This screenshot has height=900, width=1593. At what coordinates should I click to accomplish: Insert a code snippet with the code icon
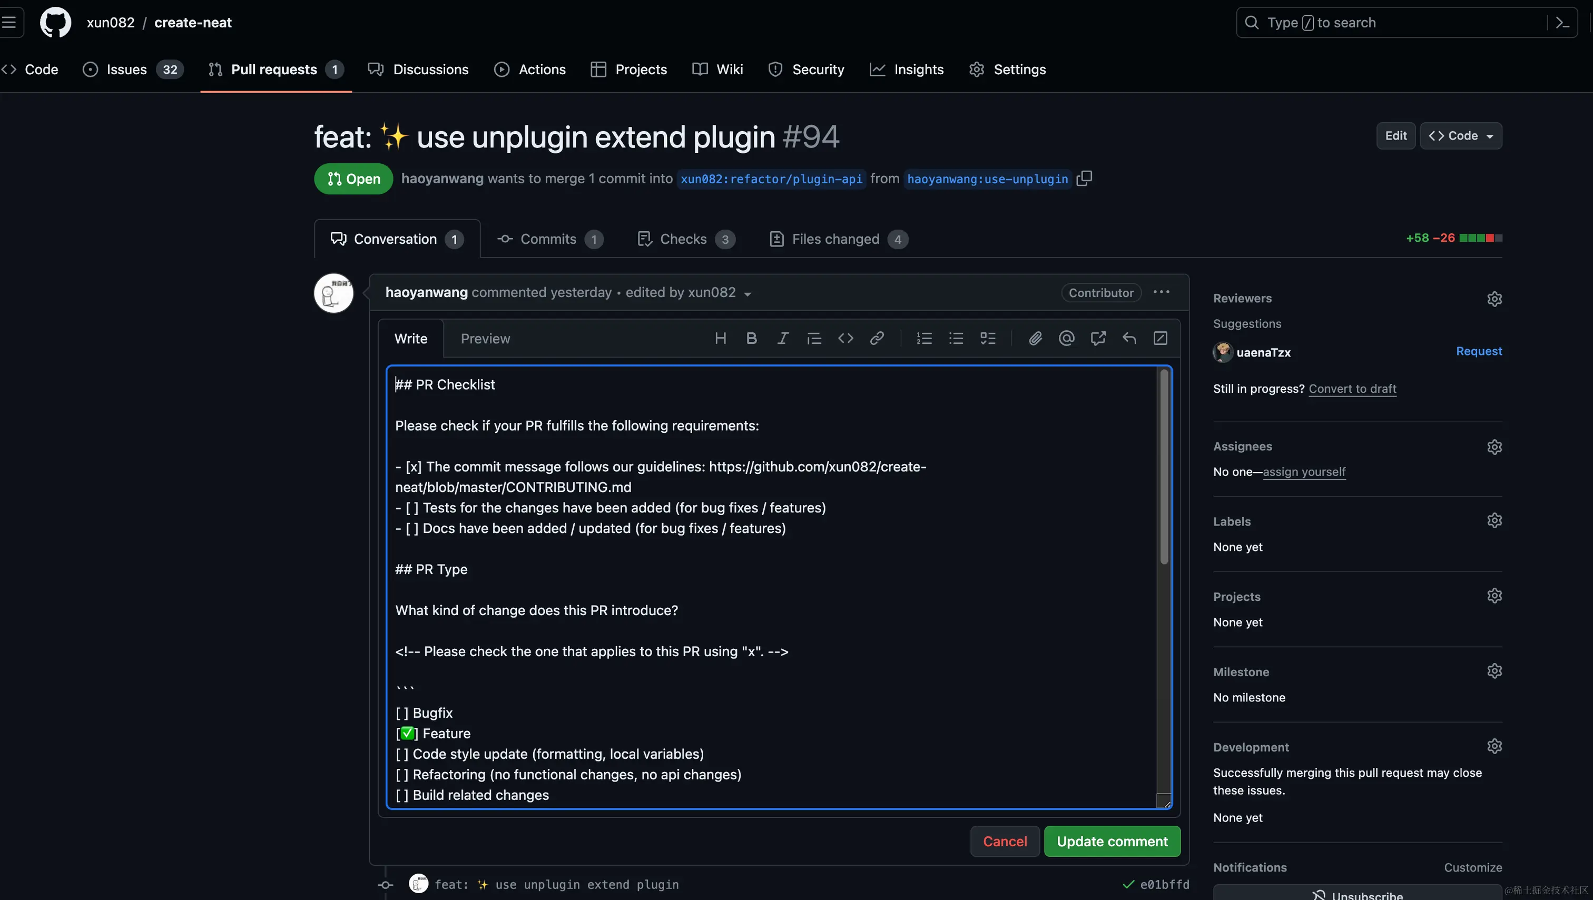pos(845,338)
